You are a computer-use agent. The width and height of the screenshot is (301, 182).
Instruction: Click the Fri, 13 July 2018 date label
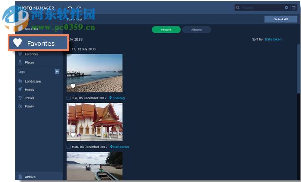[84, 49]
